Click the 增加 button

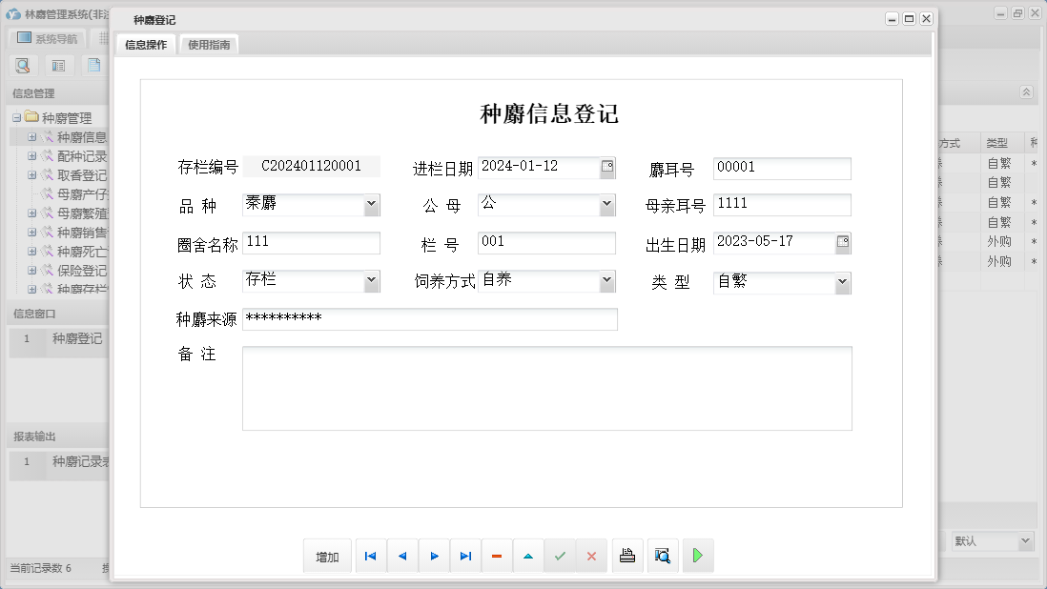click(327, 556)
